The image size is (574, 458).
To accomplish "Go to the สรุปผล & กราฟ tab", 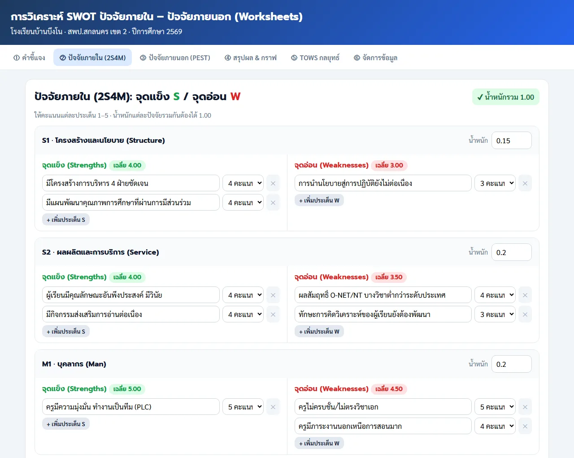I will click(x=251, y=57).
